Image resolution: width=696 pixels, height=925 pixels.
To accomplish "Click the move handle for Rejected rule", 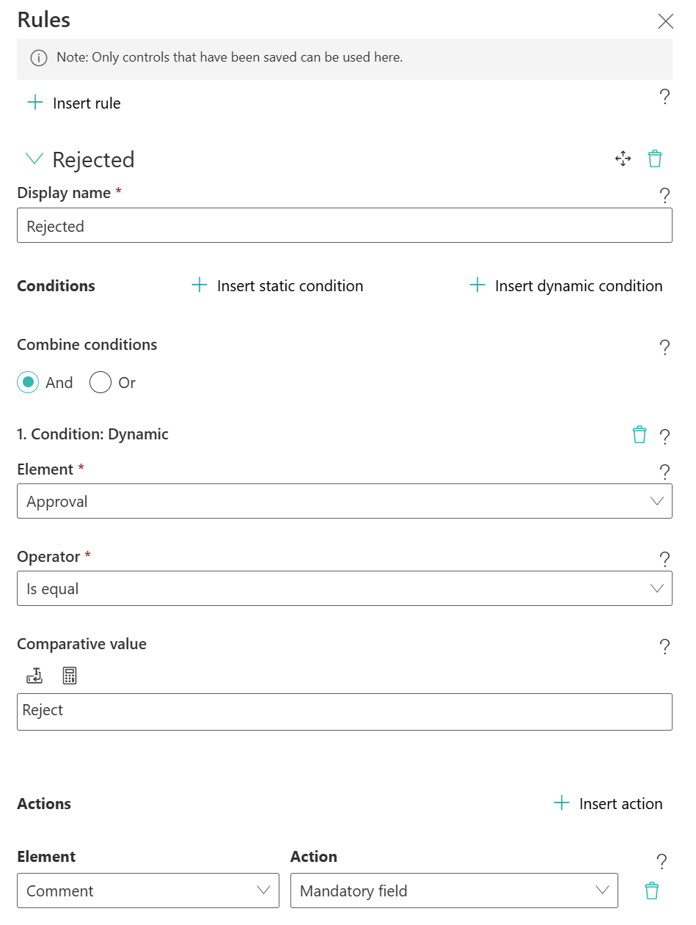I will pos(623,158).
